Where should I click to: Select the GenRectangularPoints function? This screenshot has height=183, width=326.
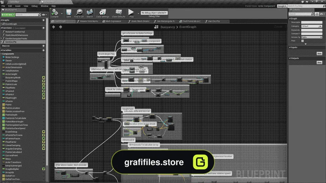(x=16, y=38)
